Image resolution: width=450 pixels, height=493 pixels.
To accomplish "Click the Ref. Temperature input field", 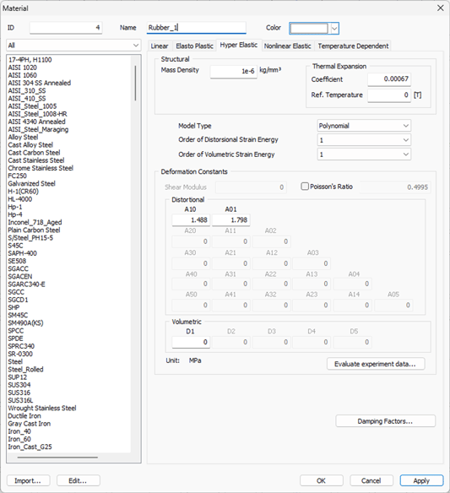I will 389,95.
